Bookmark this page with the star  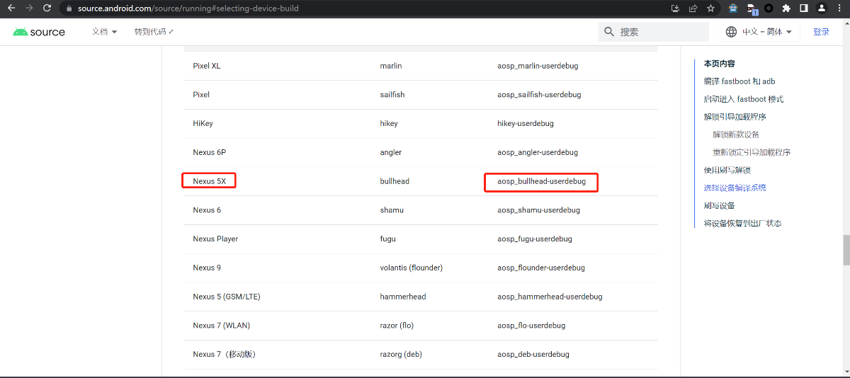point(710,8)
